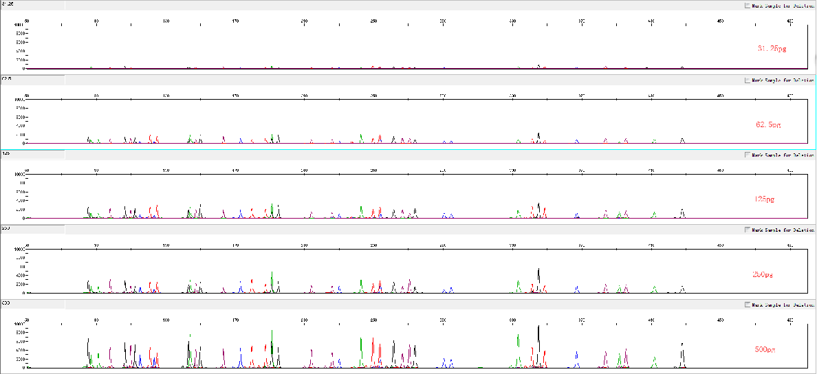Tick the deletion checkbox for sample 62.5
The height and width of the screenshot is (374, 817).
coord(748,80)
